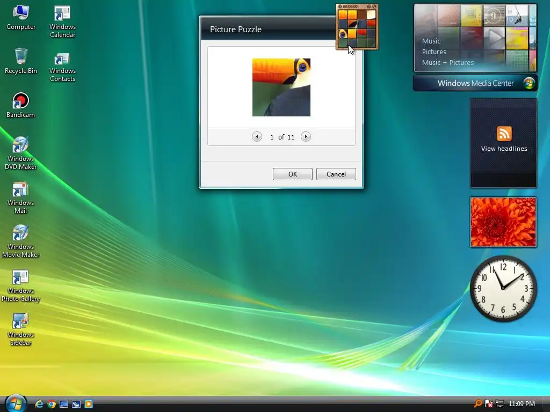Click the orange RSS feed icon
The width and height of the screenshot is (550, 412).
click(x=504, y=134)
